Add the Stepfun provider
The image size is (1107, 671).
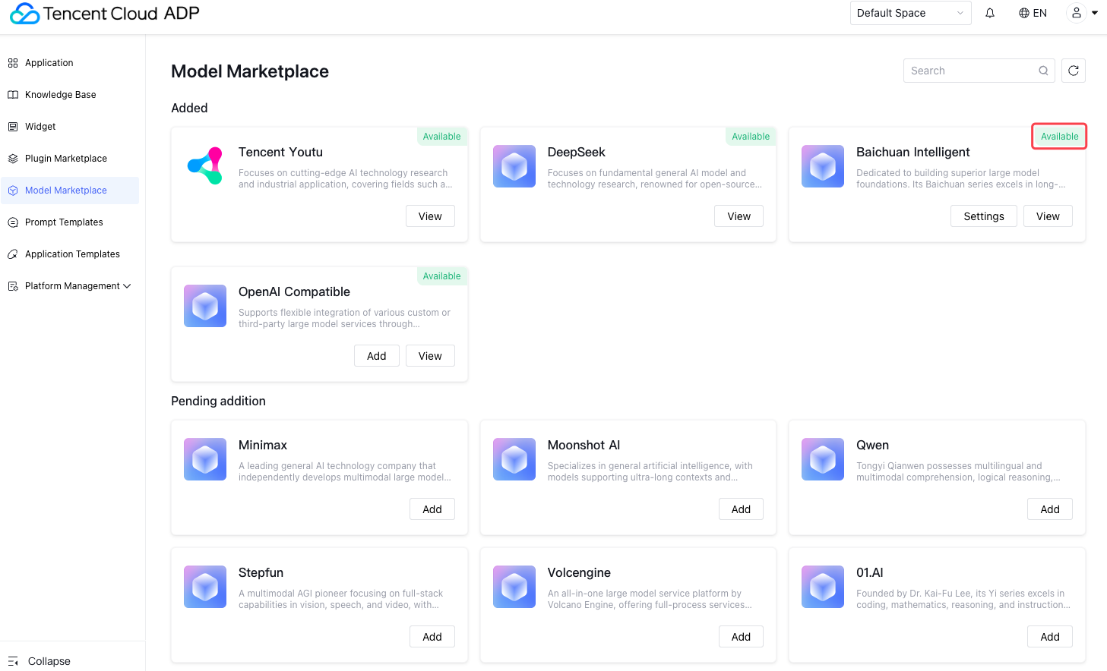[x=432, y=637]
